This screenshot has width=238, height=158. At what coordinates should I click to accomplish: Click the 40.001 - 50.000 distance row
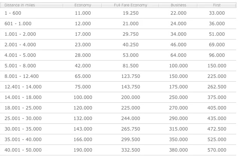pos(118,150)
